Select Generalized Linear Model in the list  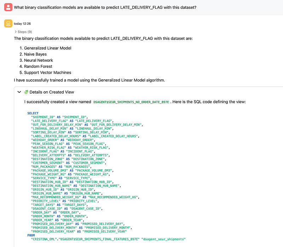click(x=47, y=48)
